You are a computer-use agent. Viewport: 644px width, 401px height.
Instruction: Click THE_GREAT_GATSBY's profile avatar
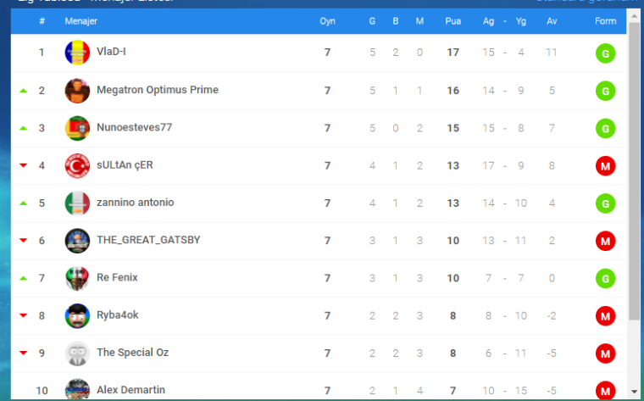tap(77, 241)
